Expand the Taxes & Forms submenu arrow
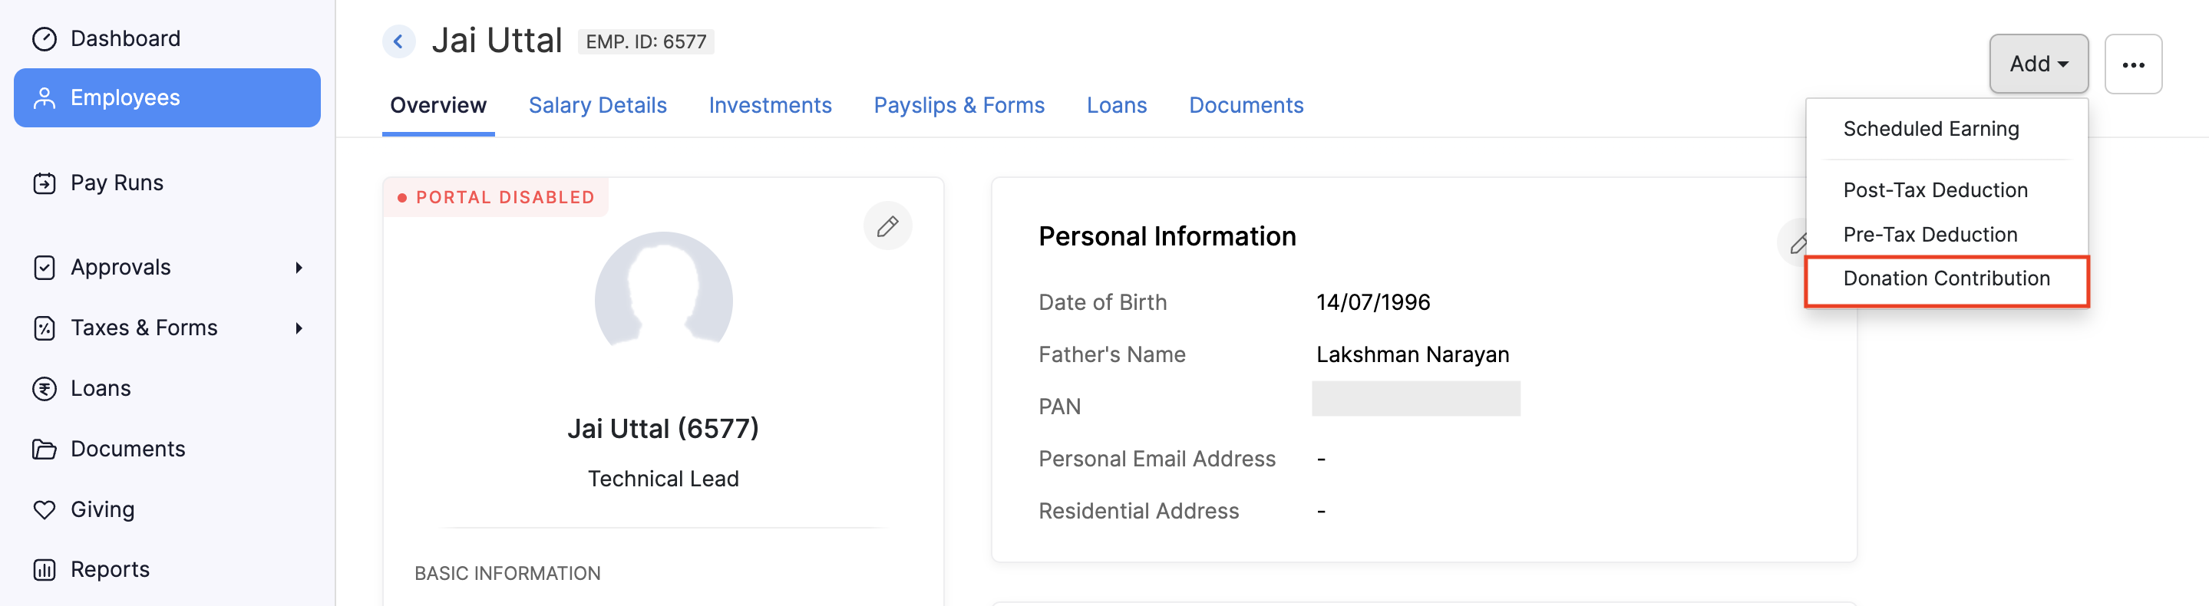 point(299,328)
